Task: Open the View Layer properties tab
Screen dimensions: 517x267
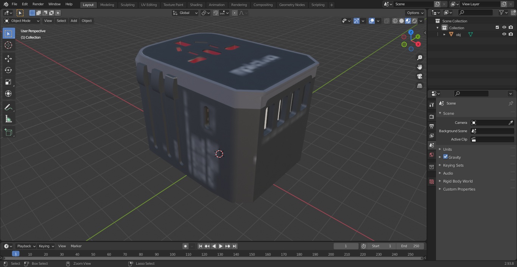Action: (x=431, y=136)
